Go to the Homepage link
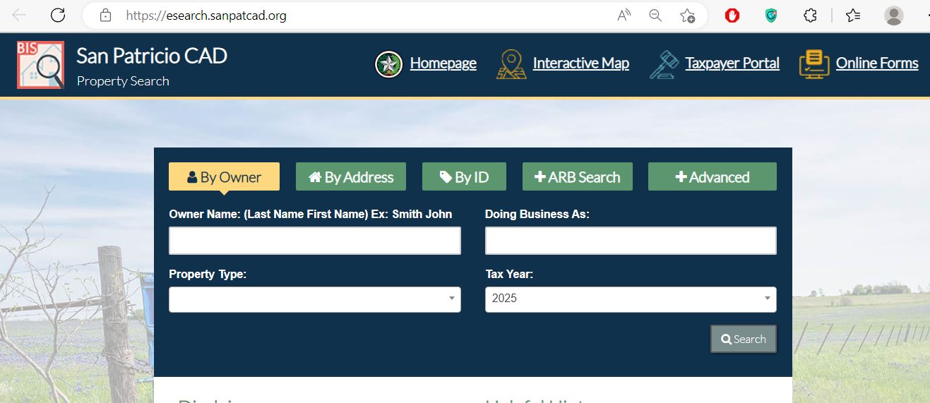Viewport: 930px width, 403px height. [443, 64]
